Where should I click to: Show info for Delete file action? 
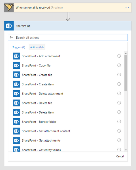click(x=119, y=103)
